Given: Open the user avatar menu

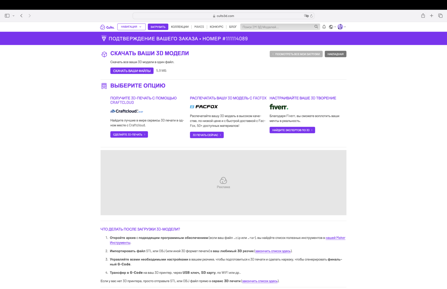Looking at the screenshot, I should click(x=342, y=27).
